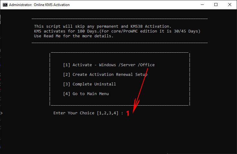Screen dimensions: 237x154
Task: Click '[2] Create Activation Renewal Setup' line
Action: [x=105, y=75]
